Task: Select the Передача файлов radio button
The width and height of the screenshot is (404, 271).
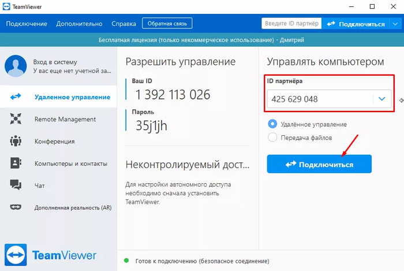Action: click(273, 137)
